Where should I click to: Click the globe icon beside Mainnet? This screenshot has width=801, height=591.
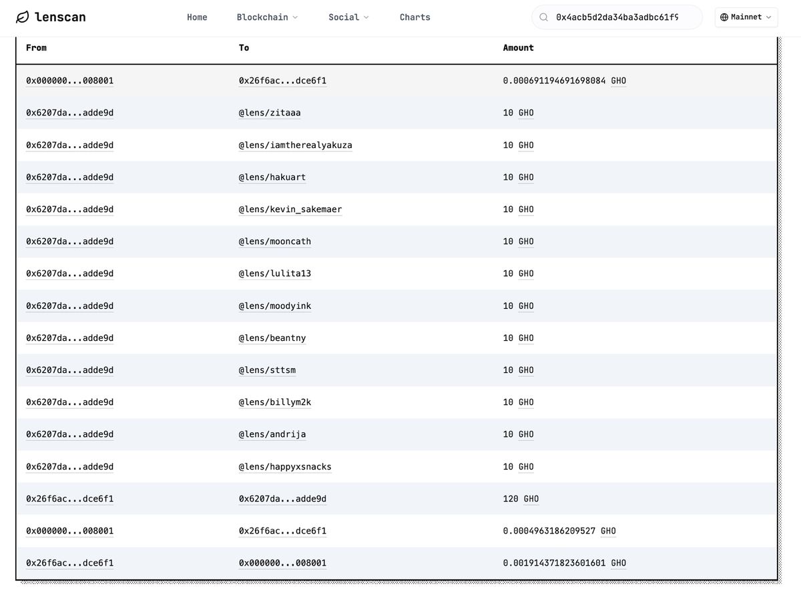[x=724, y=17]
